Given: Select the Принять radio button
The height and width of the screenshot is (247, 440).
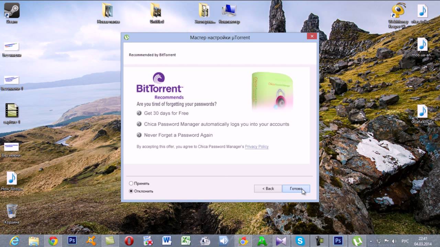Looking at the screenshot, I should (x=131, y=184).
